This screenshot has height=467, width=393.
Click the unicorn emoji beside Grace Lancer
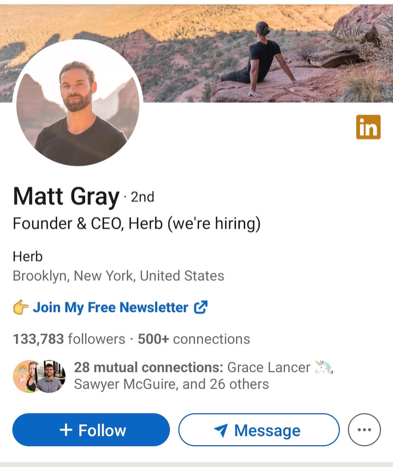[324, 367]
